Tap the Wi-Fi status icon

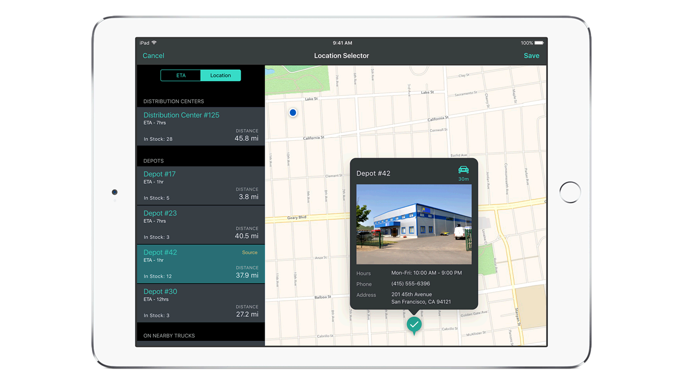click(154, 43)
